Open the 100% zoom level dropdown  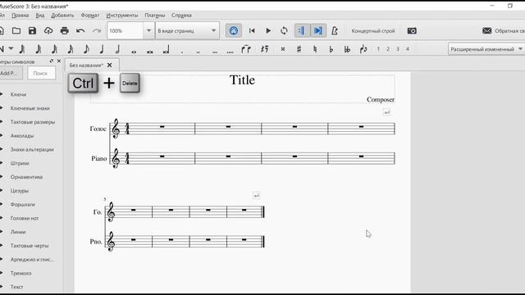tap(148, 31)
